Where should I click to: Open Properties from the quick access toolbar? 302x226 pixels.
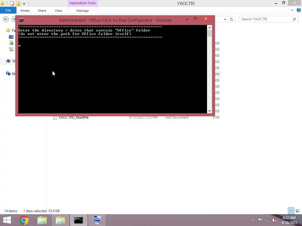12,3
